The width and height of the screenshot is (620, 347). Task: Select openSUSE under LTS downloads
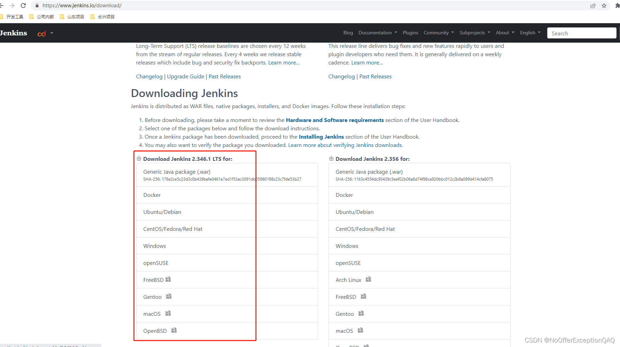227,263
